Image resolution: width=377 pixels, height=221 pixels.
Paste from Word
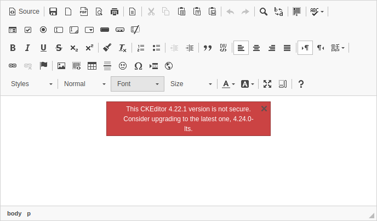(x=212, y=12)
